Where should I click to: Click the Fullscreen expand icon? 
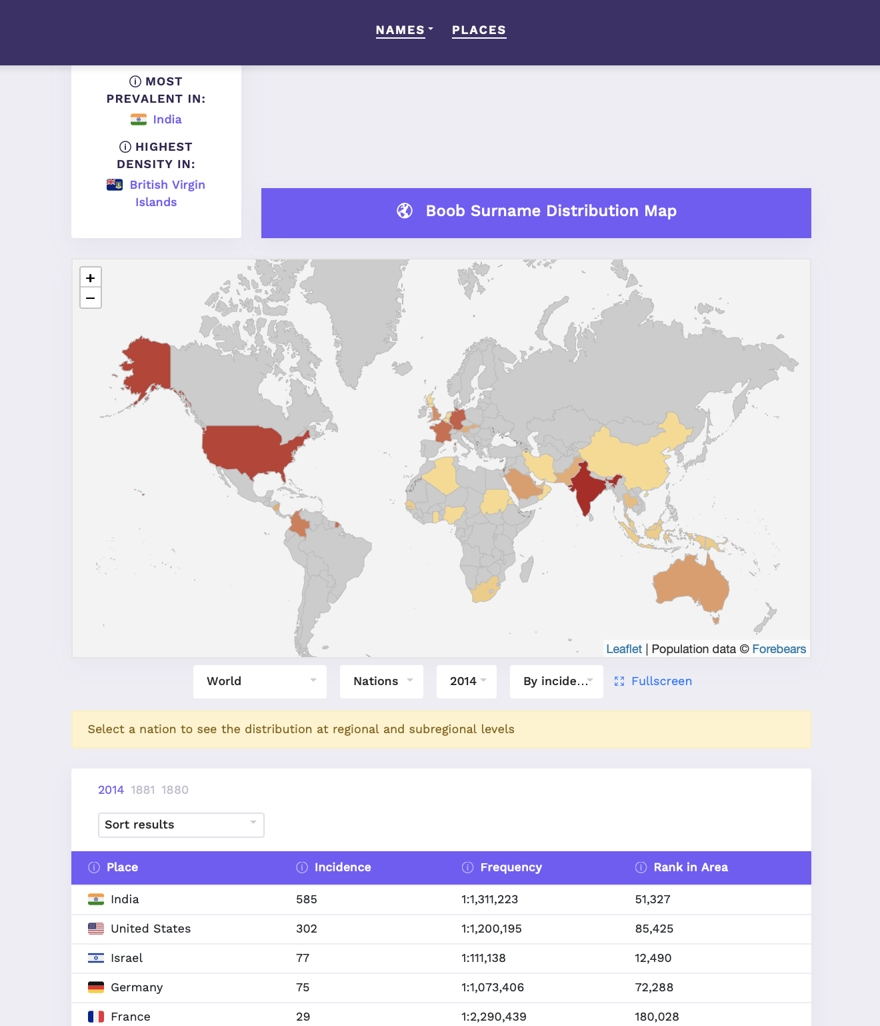point(619,681)
